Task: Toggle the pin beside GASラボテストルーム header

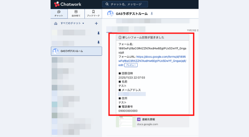Action: pyautogui.click(x=152, y=14)
